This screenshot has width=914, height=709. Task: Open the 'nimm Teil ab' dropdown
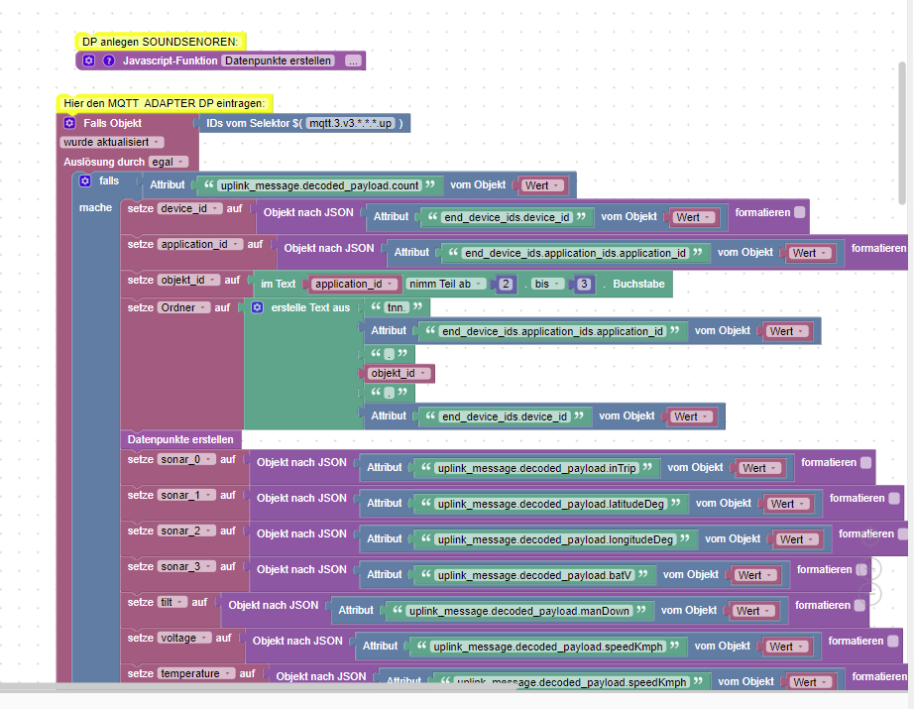pos(446,284)
